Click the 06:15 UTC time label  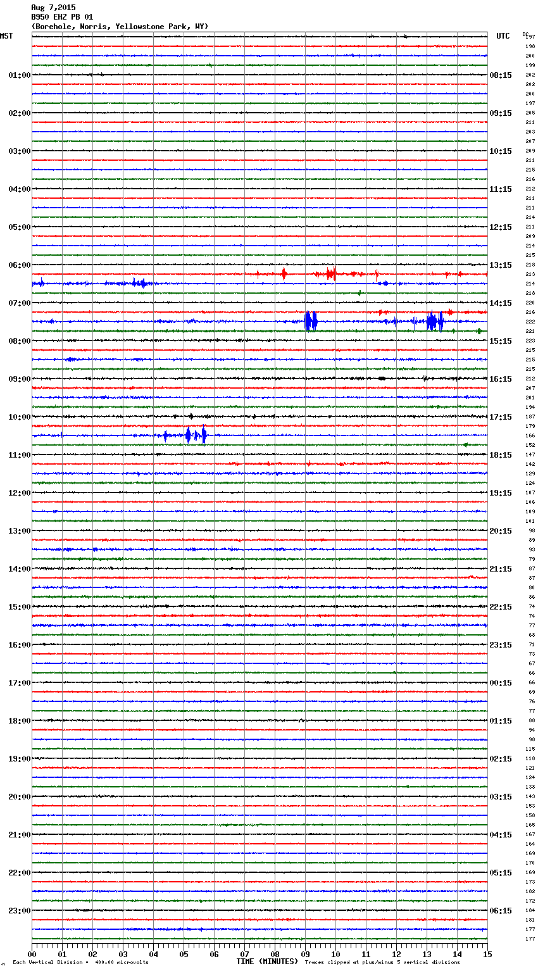point(501,911)
